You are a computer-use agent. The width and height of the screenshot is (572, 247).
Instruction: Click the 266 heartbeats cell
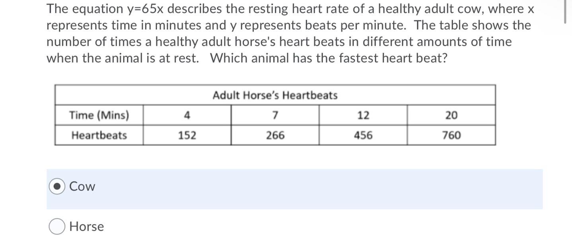coord(275,135)
